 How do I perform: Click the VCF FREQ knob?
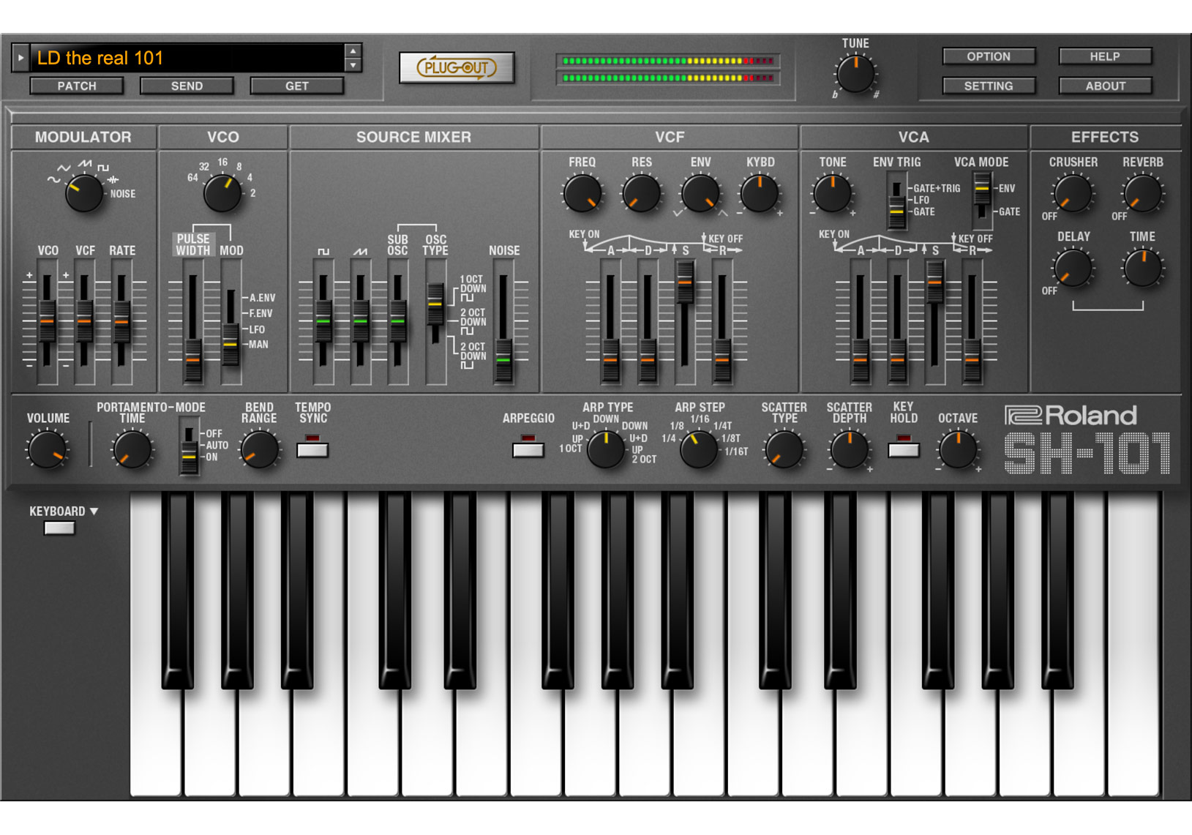582,194
